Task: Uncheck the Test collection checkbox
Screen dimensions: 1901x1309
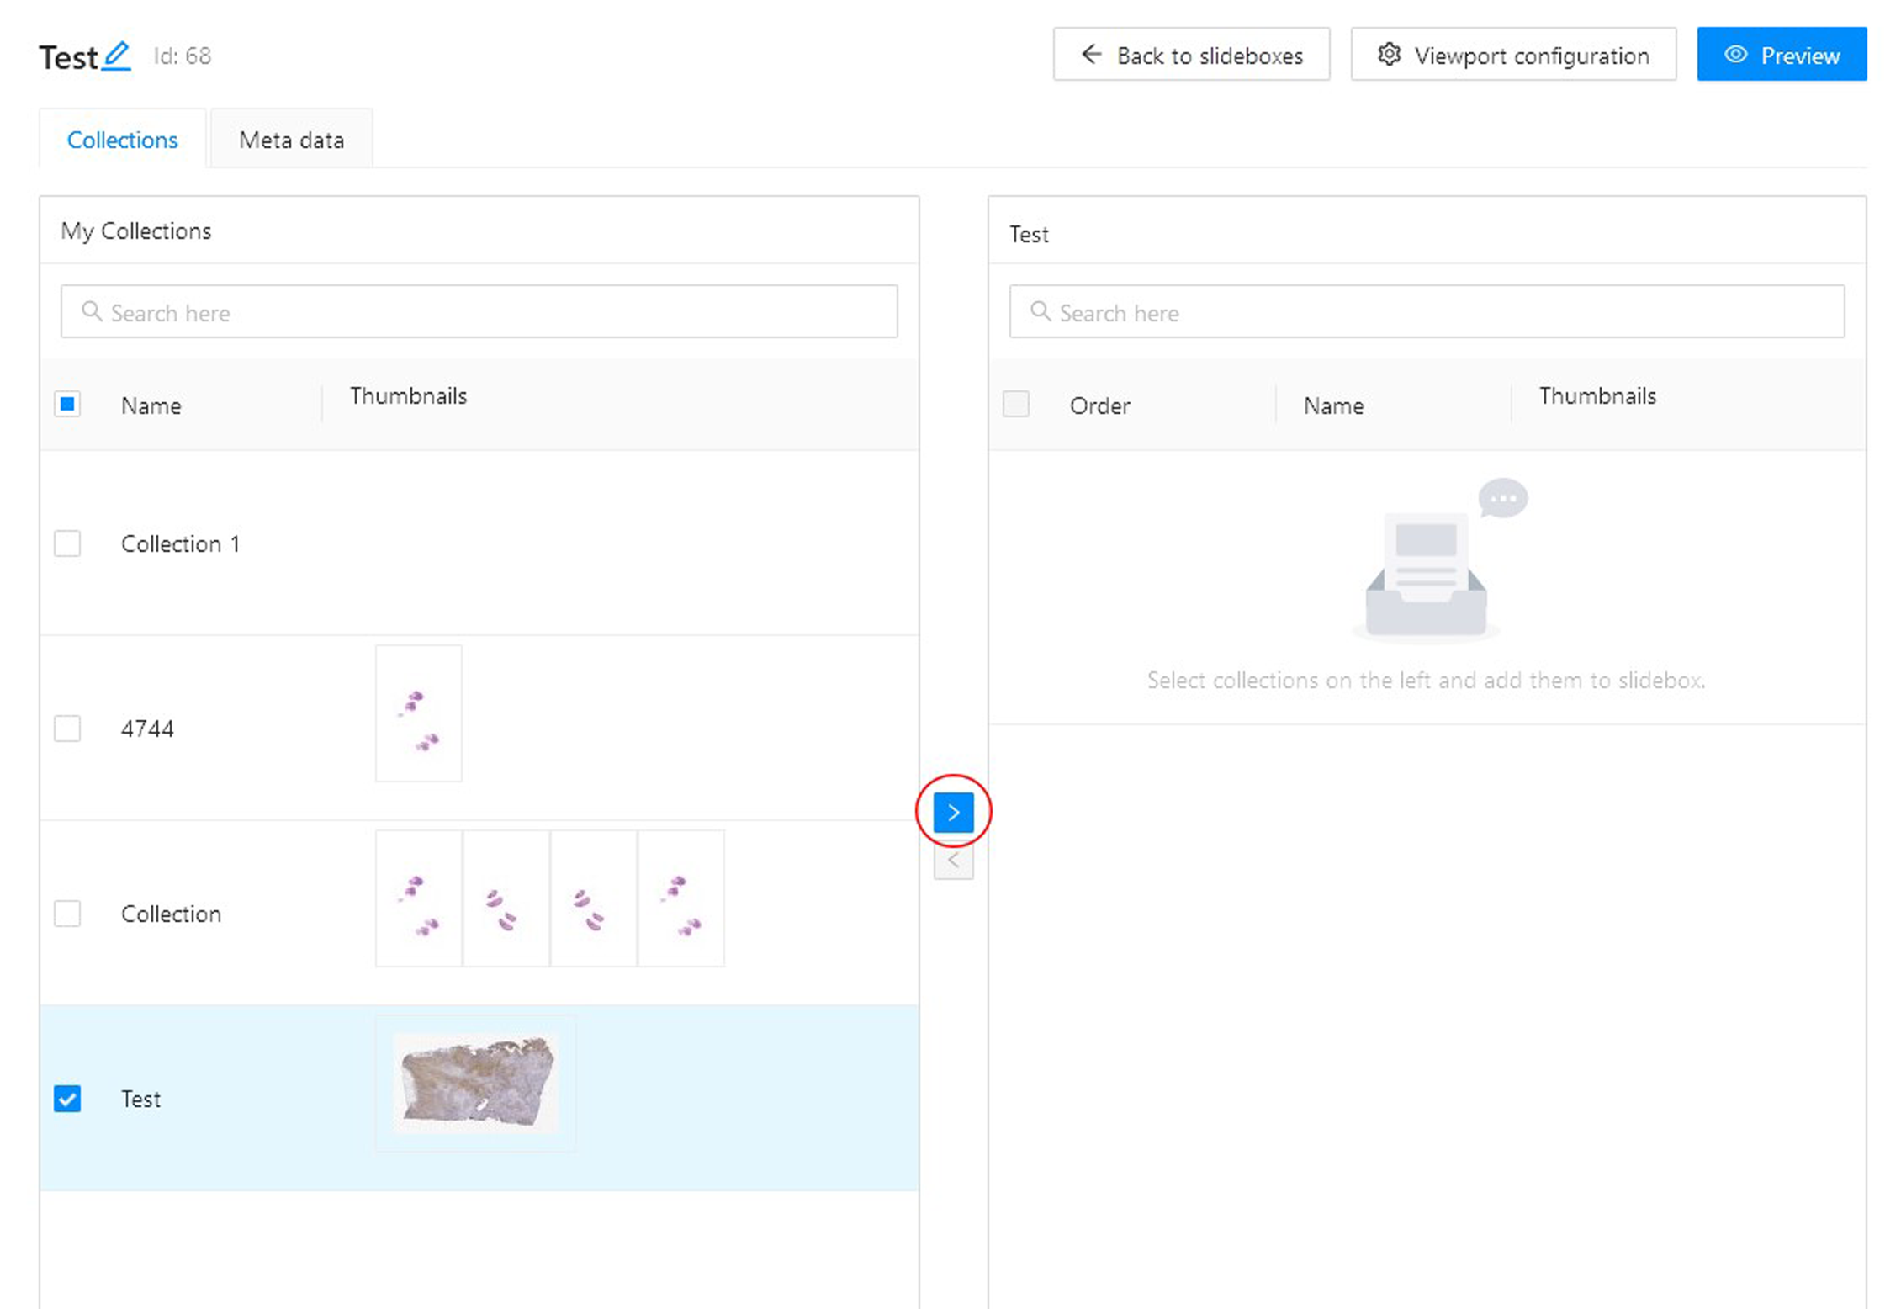Action: [x=67, y=1099]
